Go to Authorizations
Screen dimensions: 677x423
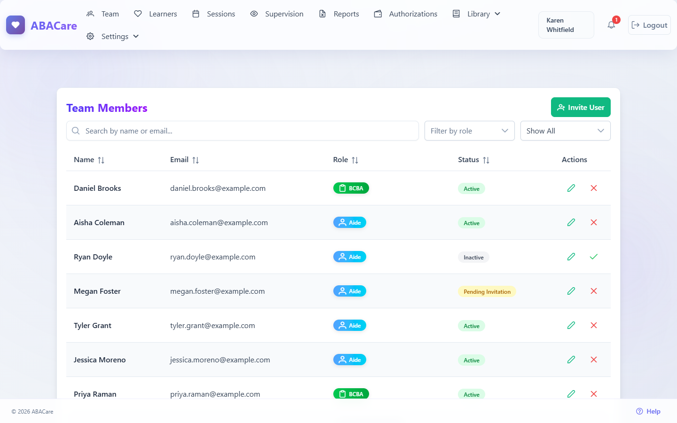point(406,14)
